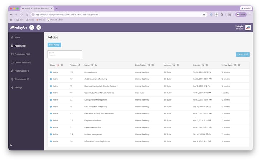Open the Audit Logging & Monitoring policy

point(96,79)
